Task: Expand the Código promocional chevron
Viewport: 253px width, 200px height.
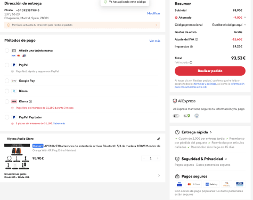Action: 245,25
